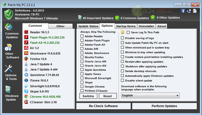Toggle Disable silent update checkbox
Image resolution: width=202 pixels, height=115 pixels.
[122, 80]
